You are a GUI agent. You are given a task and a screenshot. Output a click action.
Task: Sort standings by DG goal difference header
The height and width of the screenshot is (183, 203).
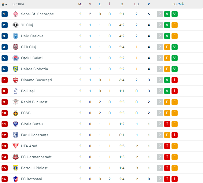tap(136, 4)
